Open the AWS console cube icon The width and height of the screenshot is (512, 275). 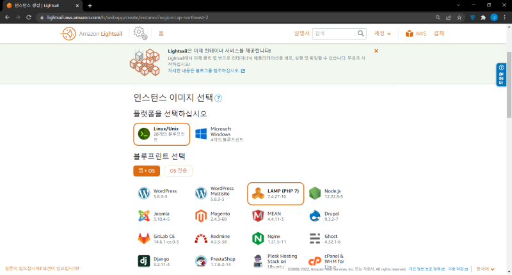point(409,34)
